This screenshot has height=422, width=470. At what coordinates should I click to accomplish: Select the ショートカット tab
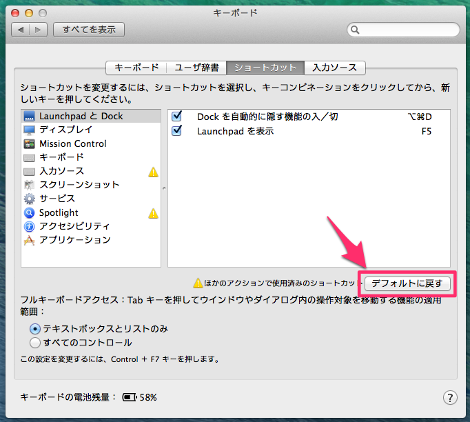[x=265, y=68]
